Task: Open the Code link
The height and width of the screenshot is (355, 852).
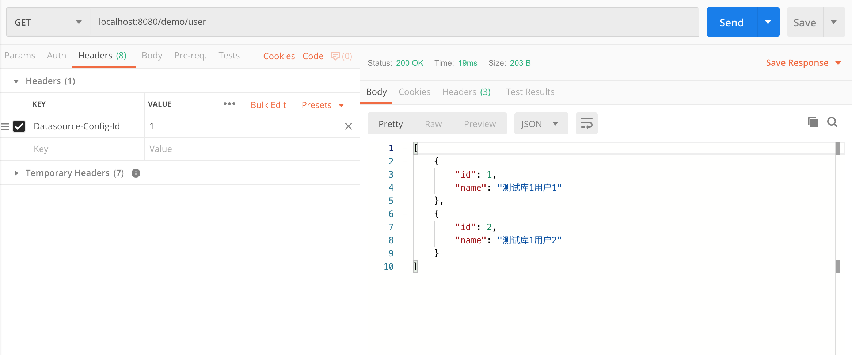Action: point(313,56)
